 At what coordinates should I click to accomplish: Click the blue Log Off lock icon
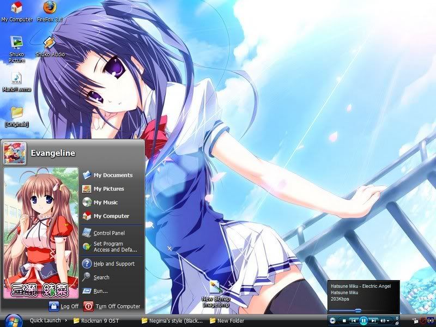(x=53, y=306)
